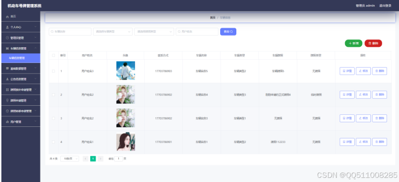This screenshot has width=399, height=182.
Task: Click the next page arrow in pagination
Action: (x=100, y=159)
